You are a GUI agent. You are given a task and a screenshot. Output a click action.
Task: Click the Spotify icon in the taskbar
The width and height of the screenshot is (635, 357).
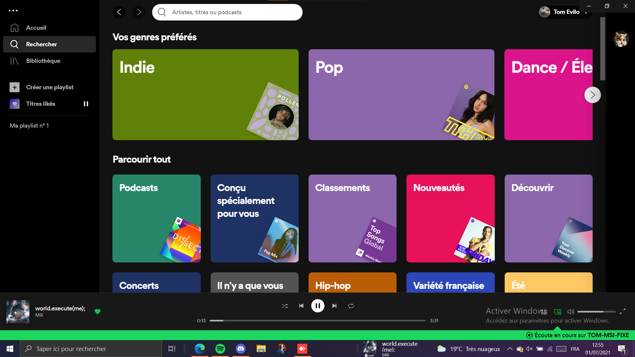pyautogui.click(x=220, y=348)
